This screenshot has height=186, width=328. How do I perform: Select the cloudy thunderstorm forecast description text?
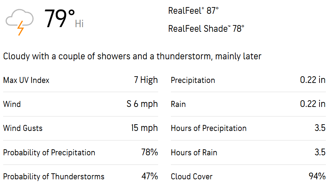pyautogui.click(x=132, y=56)
